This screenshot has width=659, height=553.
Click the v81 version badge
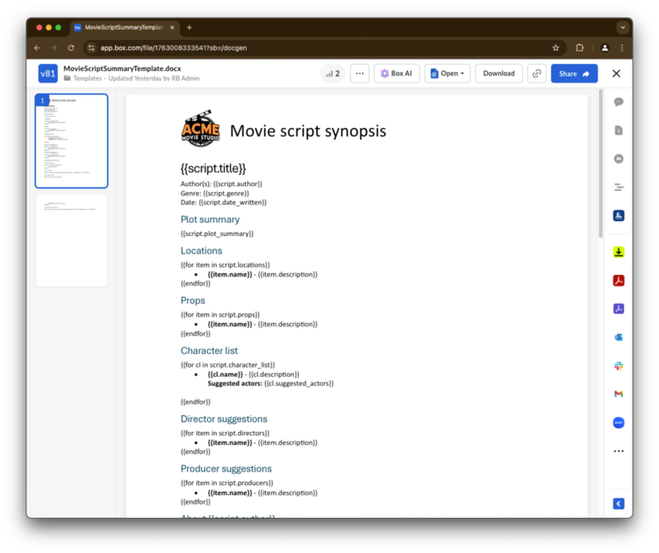pyautogui.click(x=47, y=74)
